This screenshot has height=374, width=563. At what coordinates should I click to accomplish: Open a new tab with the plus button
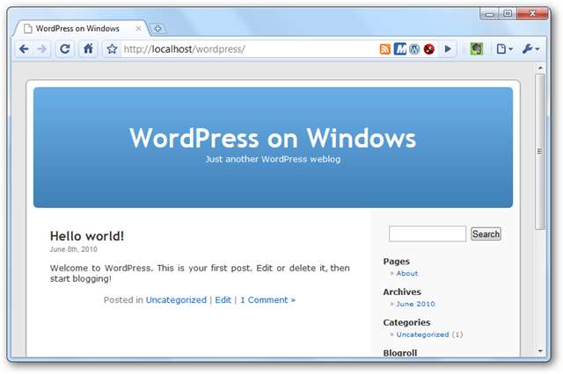tap(157, 28)
